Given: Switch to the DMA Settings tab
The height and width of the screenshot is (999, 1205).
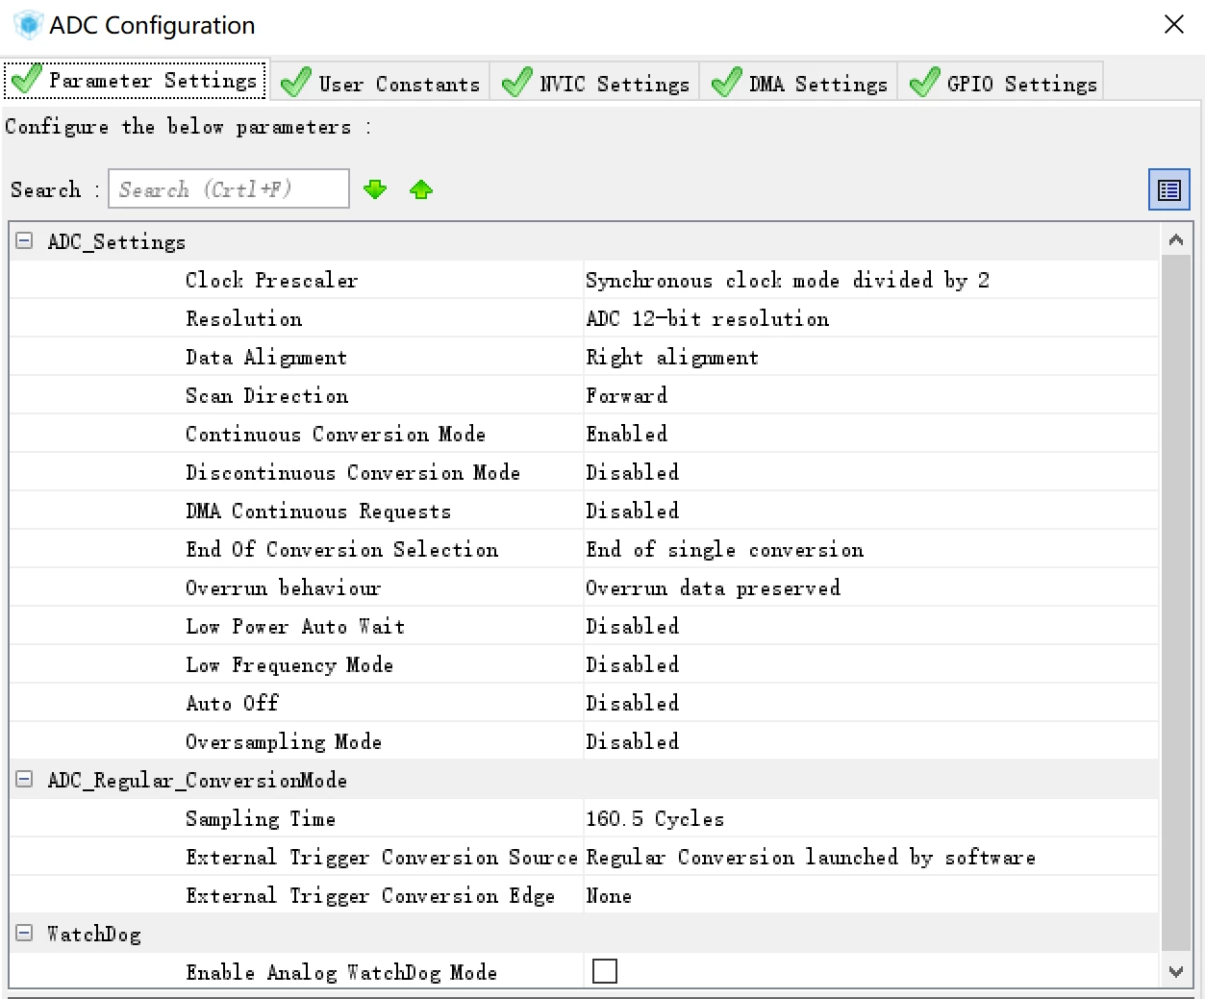Looking at the screenshot, I should coord(799,83).
